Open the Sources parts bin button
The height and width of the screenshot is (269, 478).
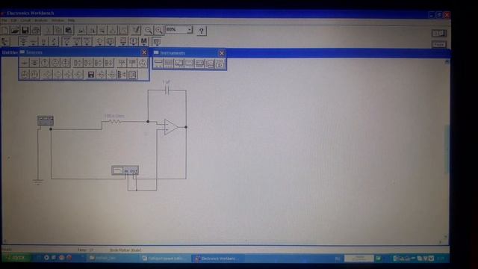pos(23,41)
